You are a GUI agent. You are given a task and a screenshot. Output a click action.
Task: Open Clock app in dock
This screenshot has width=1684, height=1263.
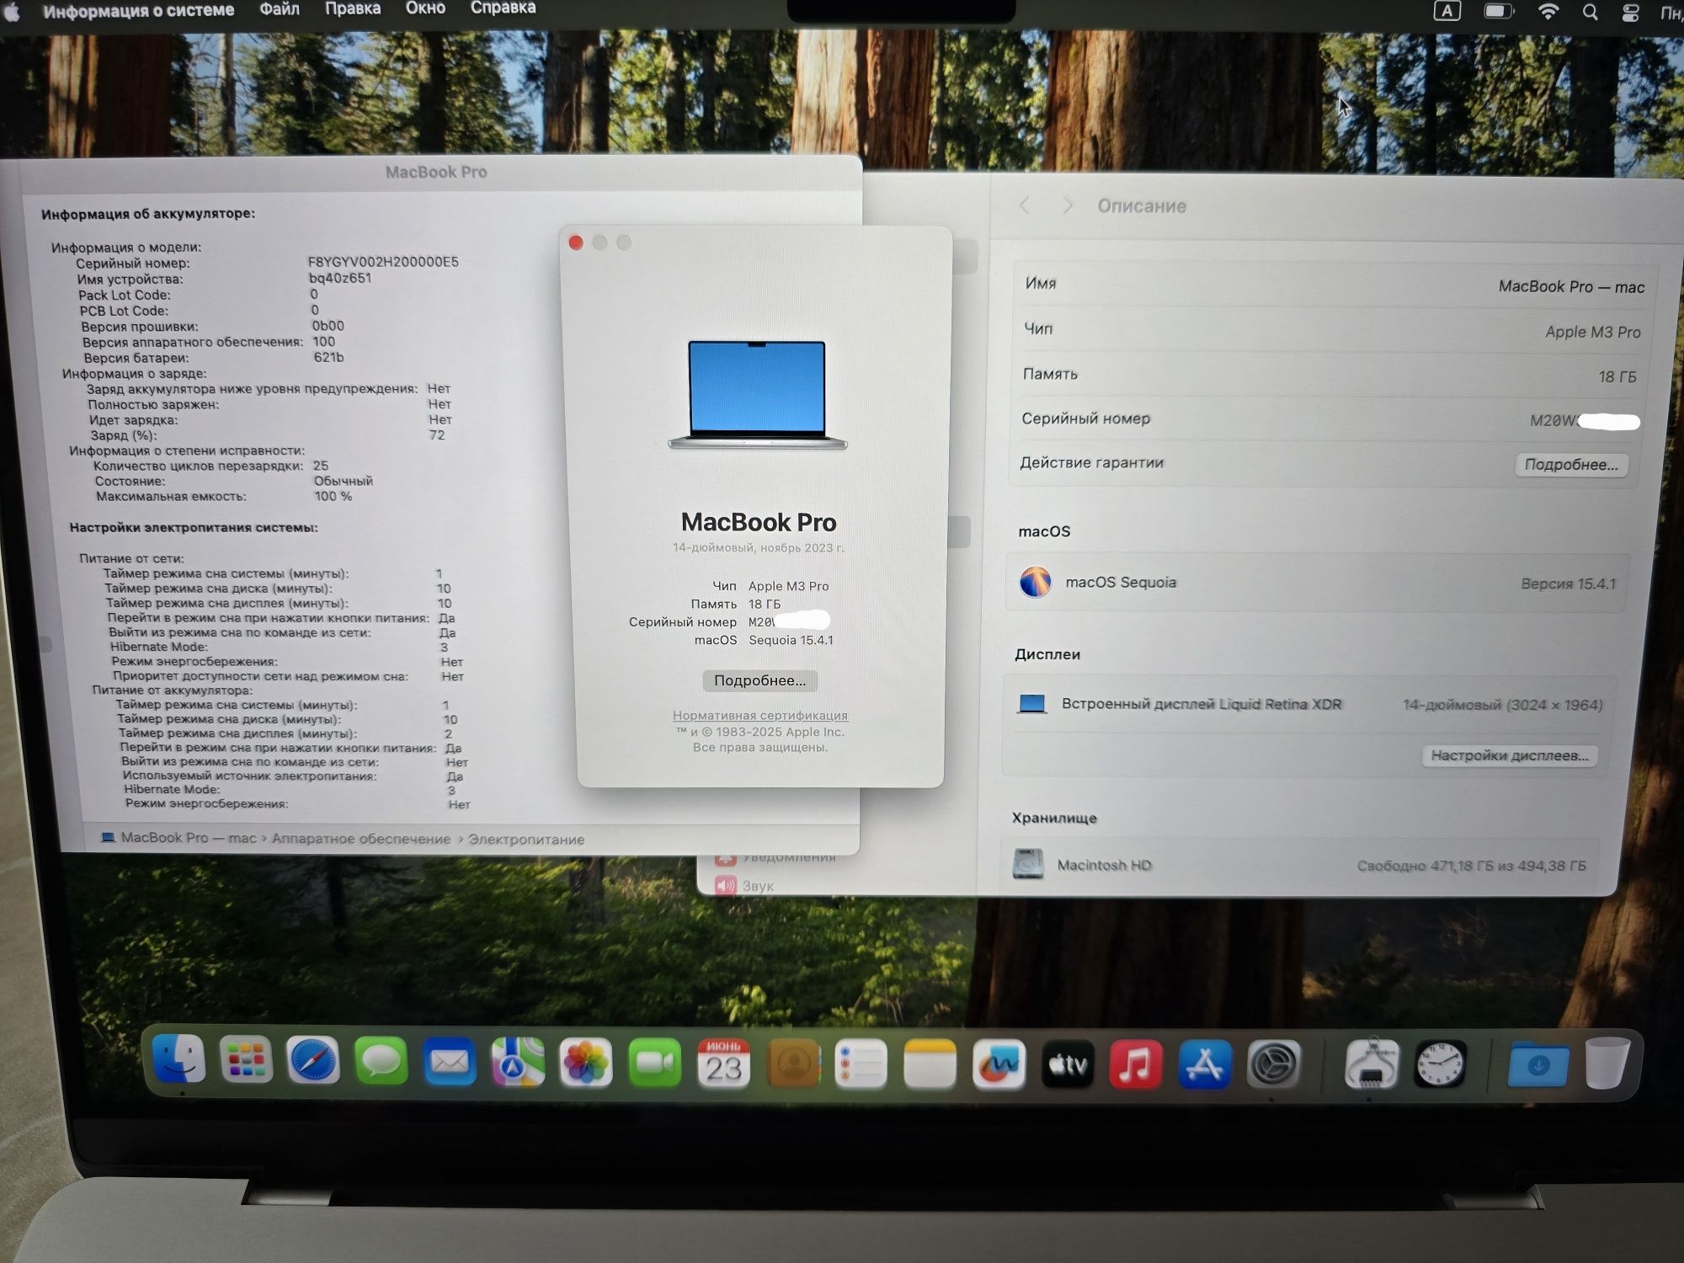pos(1440,1064)
